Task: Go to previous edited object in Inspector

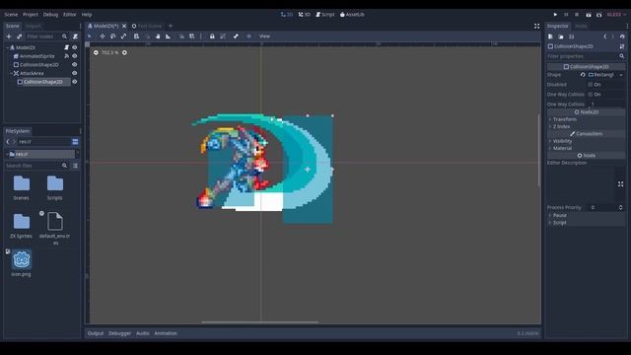Action: (605, 36)
